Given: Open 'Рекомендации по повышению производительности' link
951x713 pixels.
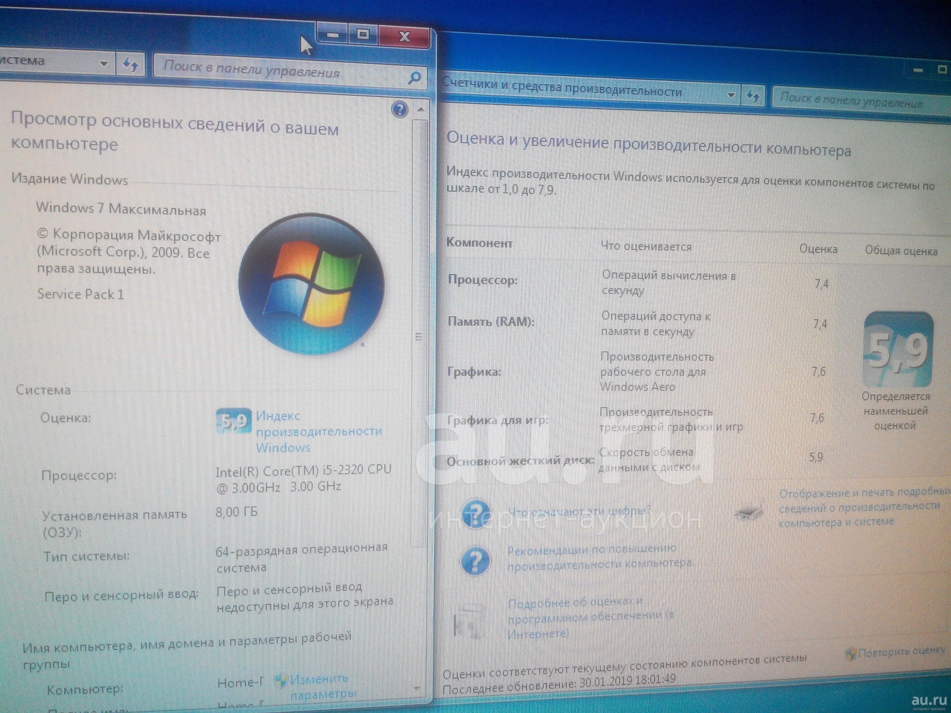Looking at the screenshot, I should 600,556.
